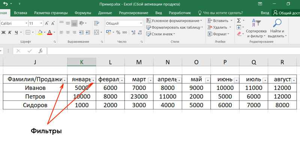300x141 pixels.
Task: Toggle Wrap Text icon
Action: [x=97, y=23]
